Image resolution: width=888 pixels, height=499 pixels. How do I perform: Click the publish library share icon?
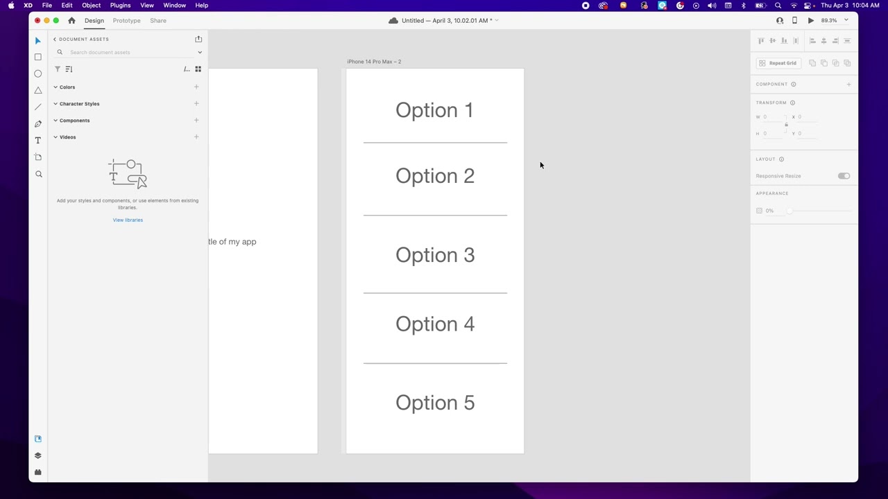(x=198, y=39)
